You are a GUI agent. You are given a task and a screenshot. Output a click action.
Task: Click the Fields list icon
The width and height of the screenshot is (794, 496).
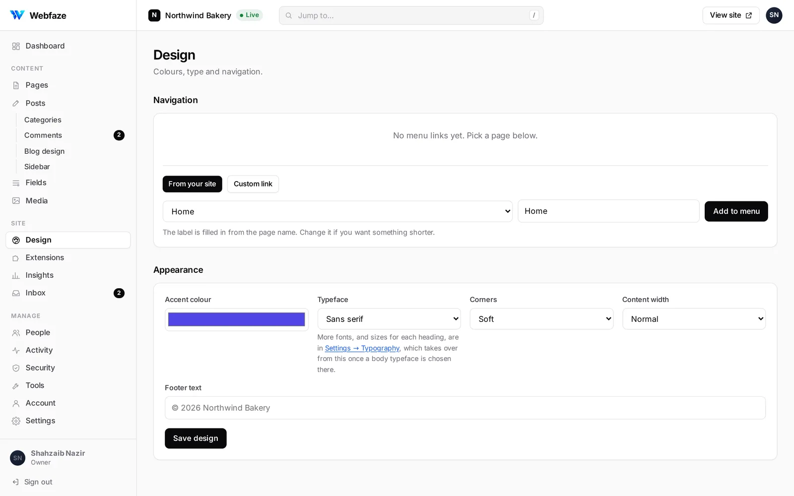(16, 183)
